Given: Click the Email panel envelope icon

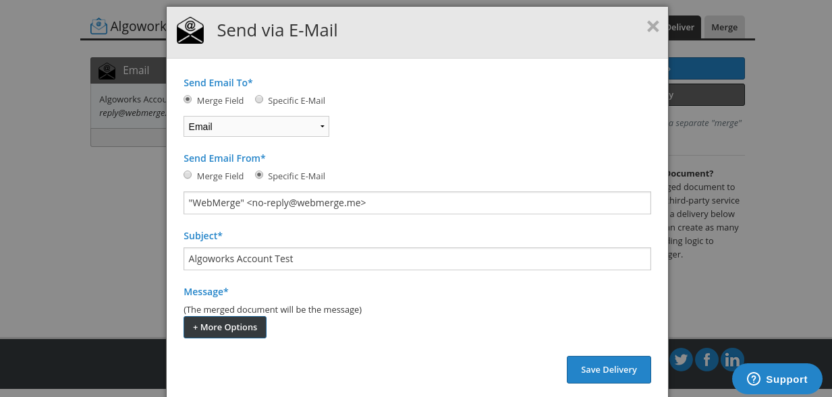Looking at the screenshot, I should click(107, 71).
